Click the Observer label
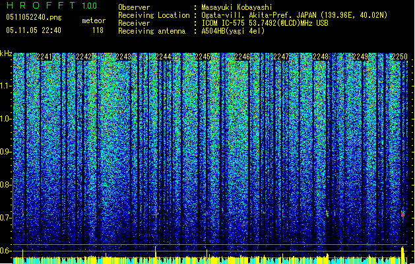 (134, 7)
